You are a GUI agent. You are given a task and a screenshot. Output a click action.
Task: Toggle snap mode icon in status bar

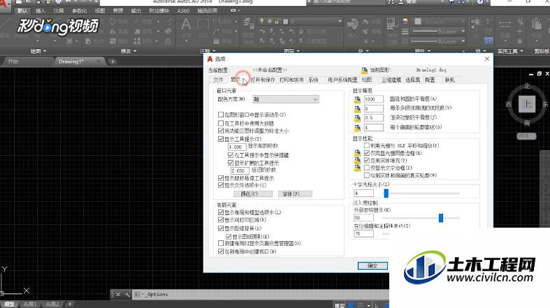360,305
